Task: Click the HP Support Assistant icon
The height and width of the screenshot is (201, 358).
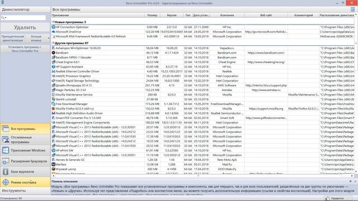Action: point(54,67)
